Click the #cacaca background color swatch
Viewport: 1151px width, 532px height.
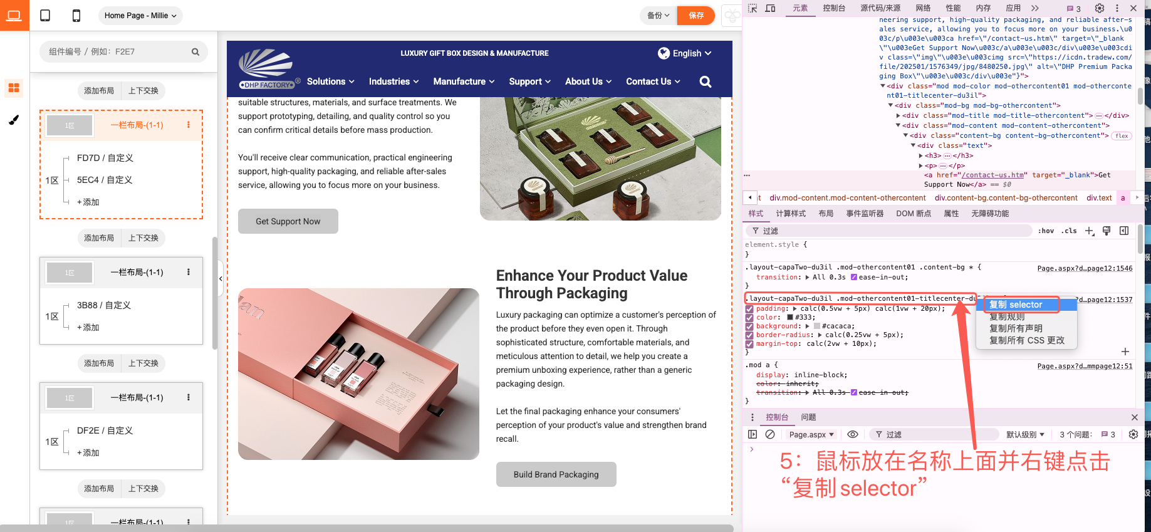pyautogui.click(x=816, y=326)
